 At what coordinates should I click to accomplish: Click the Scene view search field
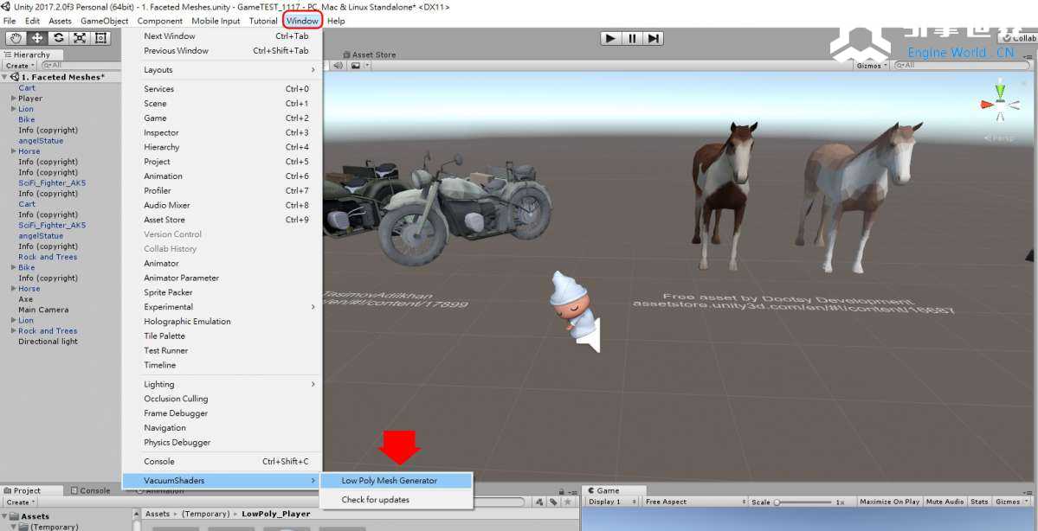(x=961, y=66)
